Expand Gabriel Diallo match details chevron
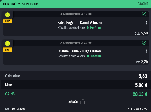 pos(146,51)
